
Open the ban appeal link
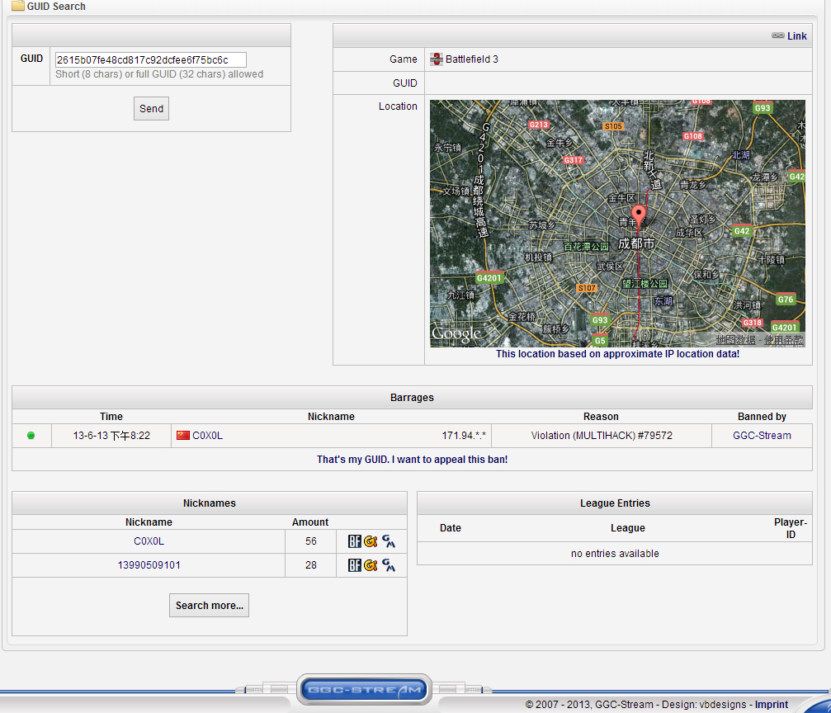(412, 460)
